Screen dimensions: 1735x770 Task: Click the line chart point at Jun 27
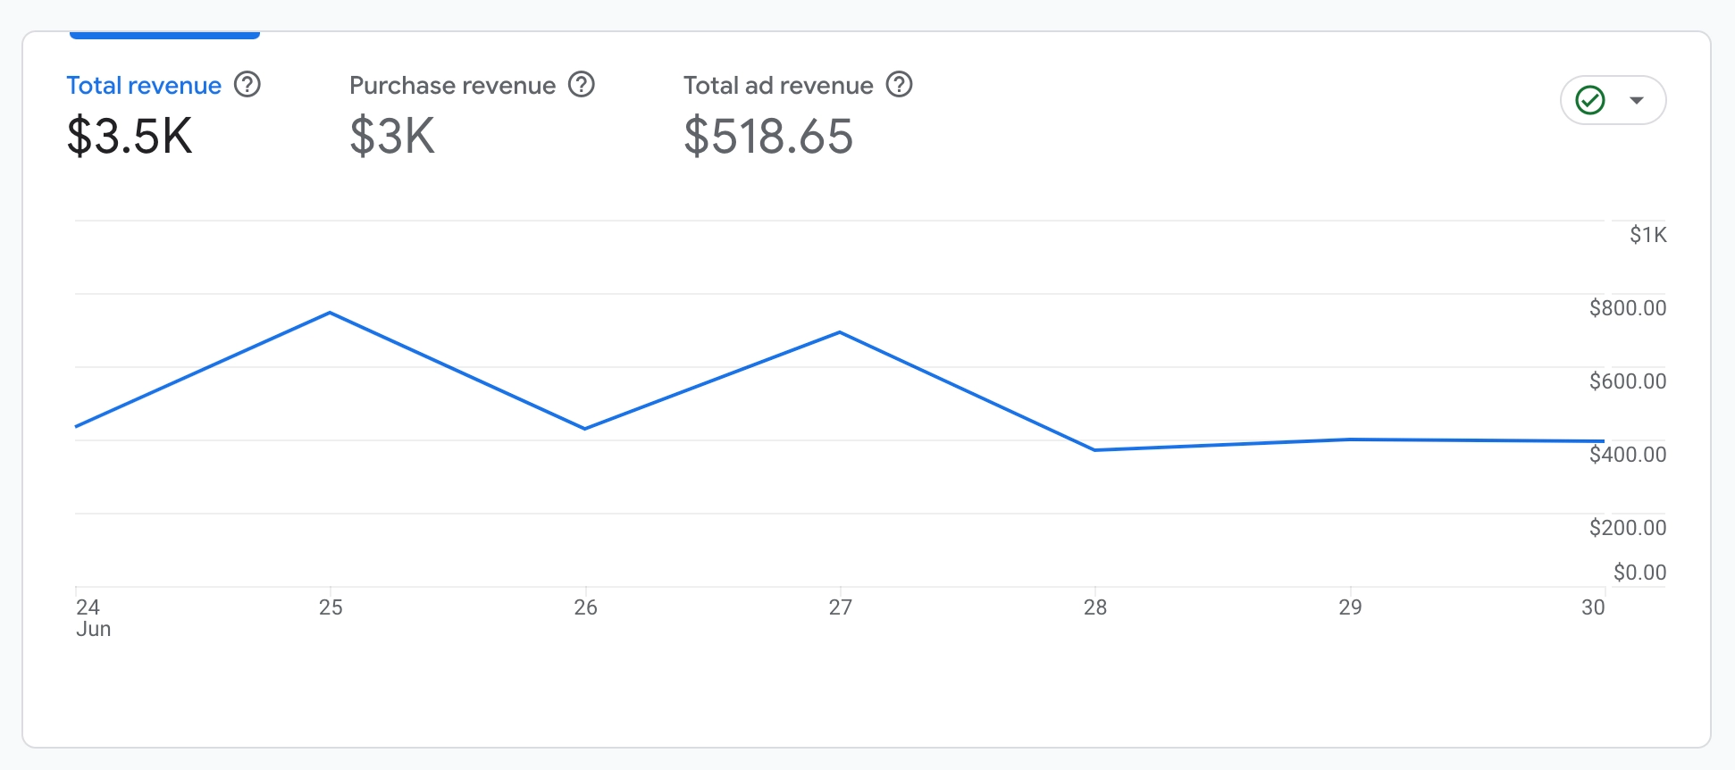[x=840, y=332]
